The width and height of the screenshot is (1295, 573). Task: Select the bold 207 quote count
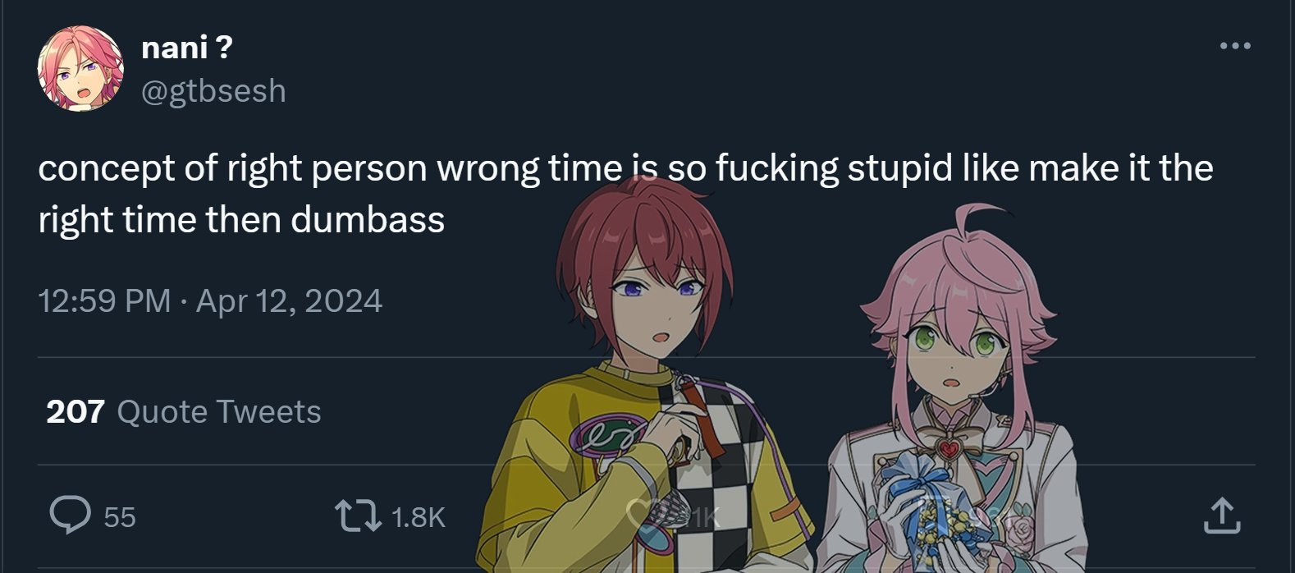tap(76, 411)
